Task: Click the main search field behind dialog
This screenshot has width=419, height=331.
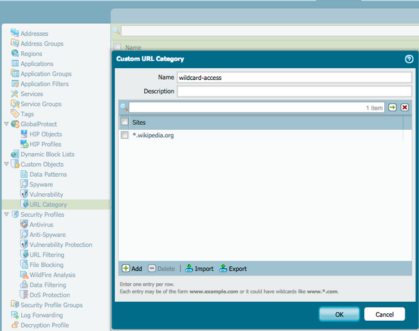Action: (270, 31)
